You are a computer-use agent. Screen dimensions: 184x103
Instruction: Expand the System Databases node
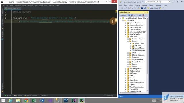(x=125, y=23)
